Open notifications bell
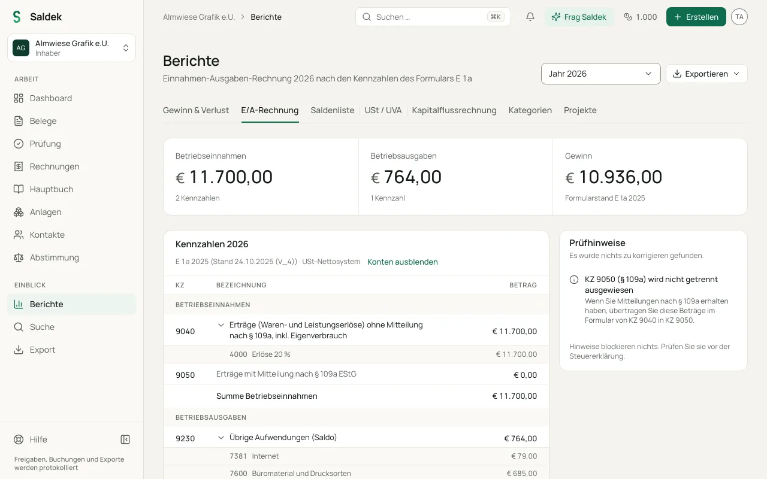 (530, 17)
